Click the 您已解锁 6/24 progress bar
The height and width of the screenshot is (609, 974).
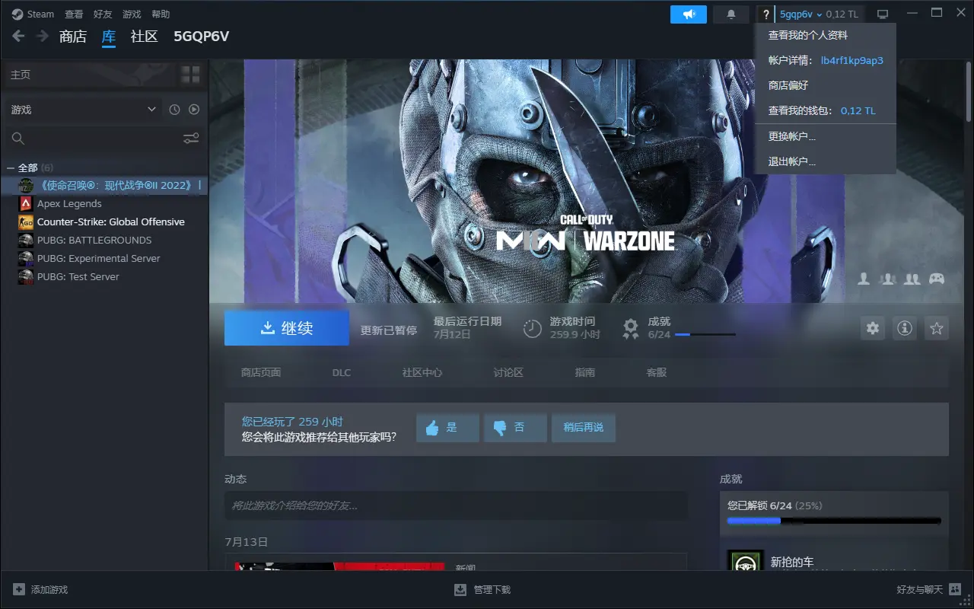(x=834, y=521)
